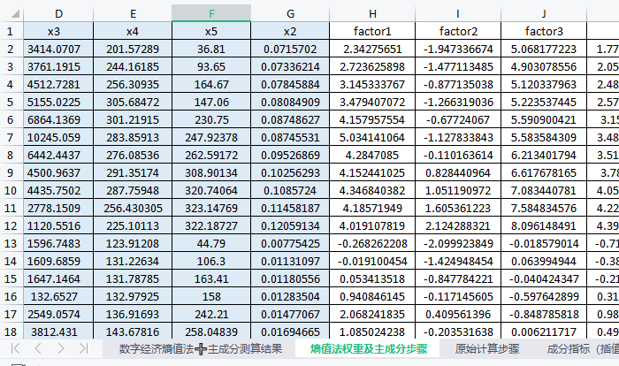The height and width of the screenshot is (366, 619).
Task: Select row 1 header
Action: [x=11, y=31]
